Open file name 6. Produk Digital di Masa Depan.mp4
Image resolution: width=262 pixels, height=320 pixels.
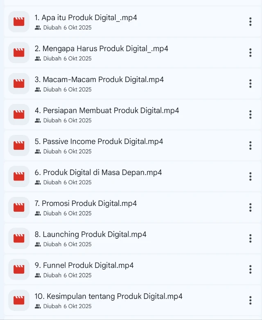[98, 173]
